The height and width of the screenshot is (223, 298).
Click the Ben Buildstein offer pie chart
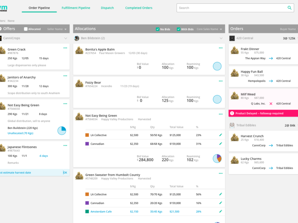pyautogui.click(x=62, y=131)
